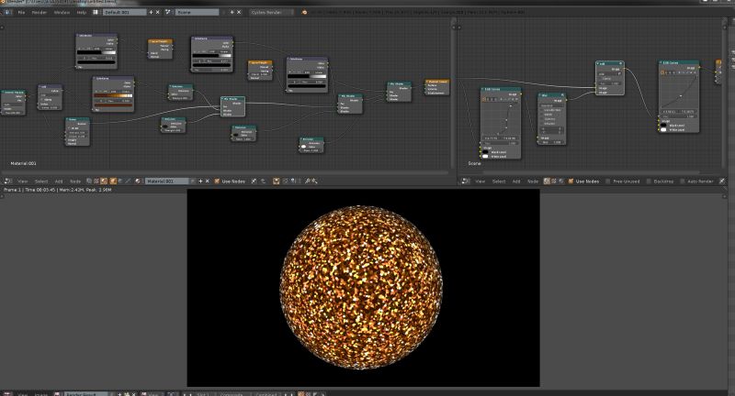Image resolution: width=735 pixels, height=396 pixels.
Task: Click the rendered glitter sphere image
Action: 363,288
